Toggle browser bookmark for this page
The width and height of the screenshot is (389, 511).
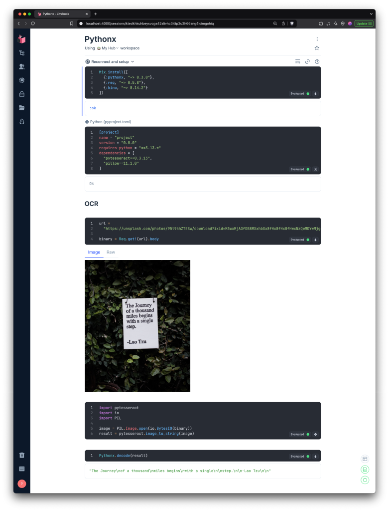click(72, 23)
